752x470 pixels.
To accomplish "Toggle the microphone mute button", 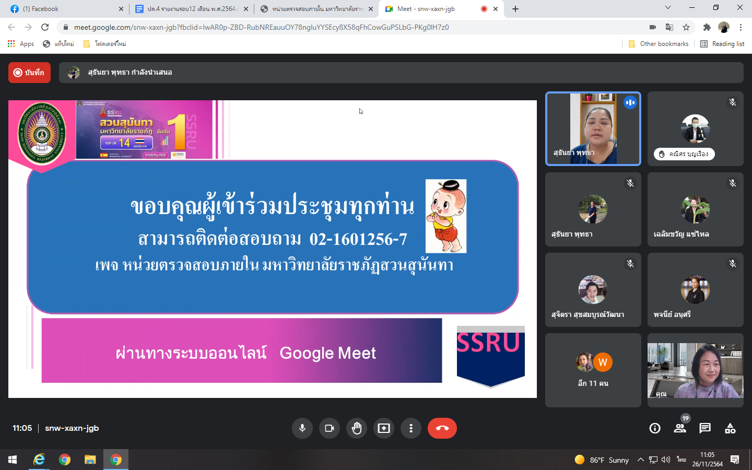I will click(302, 428).
